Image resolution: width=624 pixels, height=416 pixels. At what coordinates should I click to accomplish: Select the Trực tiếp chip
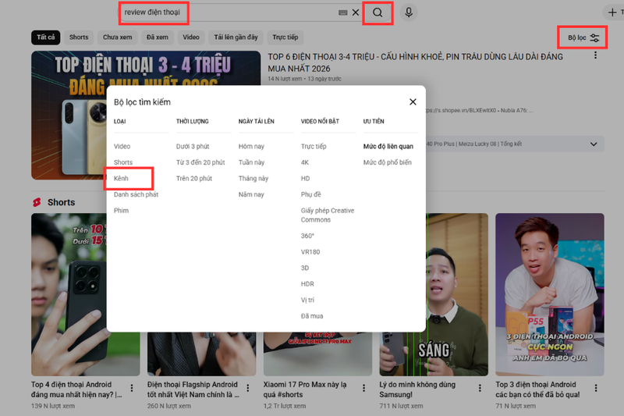coord(285,37)
